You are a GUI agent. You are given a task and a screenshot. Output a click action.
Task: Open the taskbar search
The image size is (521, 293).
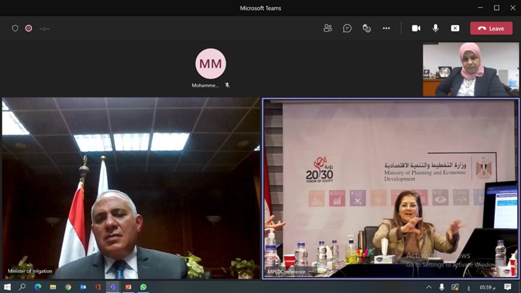(x=22, y=286)
